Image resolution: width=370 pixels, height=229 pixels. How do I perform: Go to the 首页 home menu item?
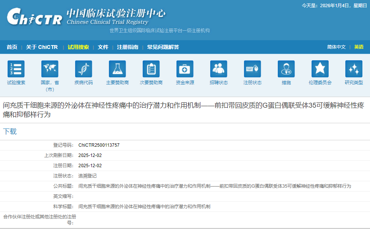(x=12, y=47)
